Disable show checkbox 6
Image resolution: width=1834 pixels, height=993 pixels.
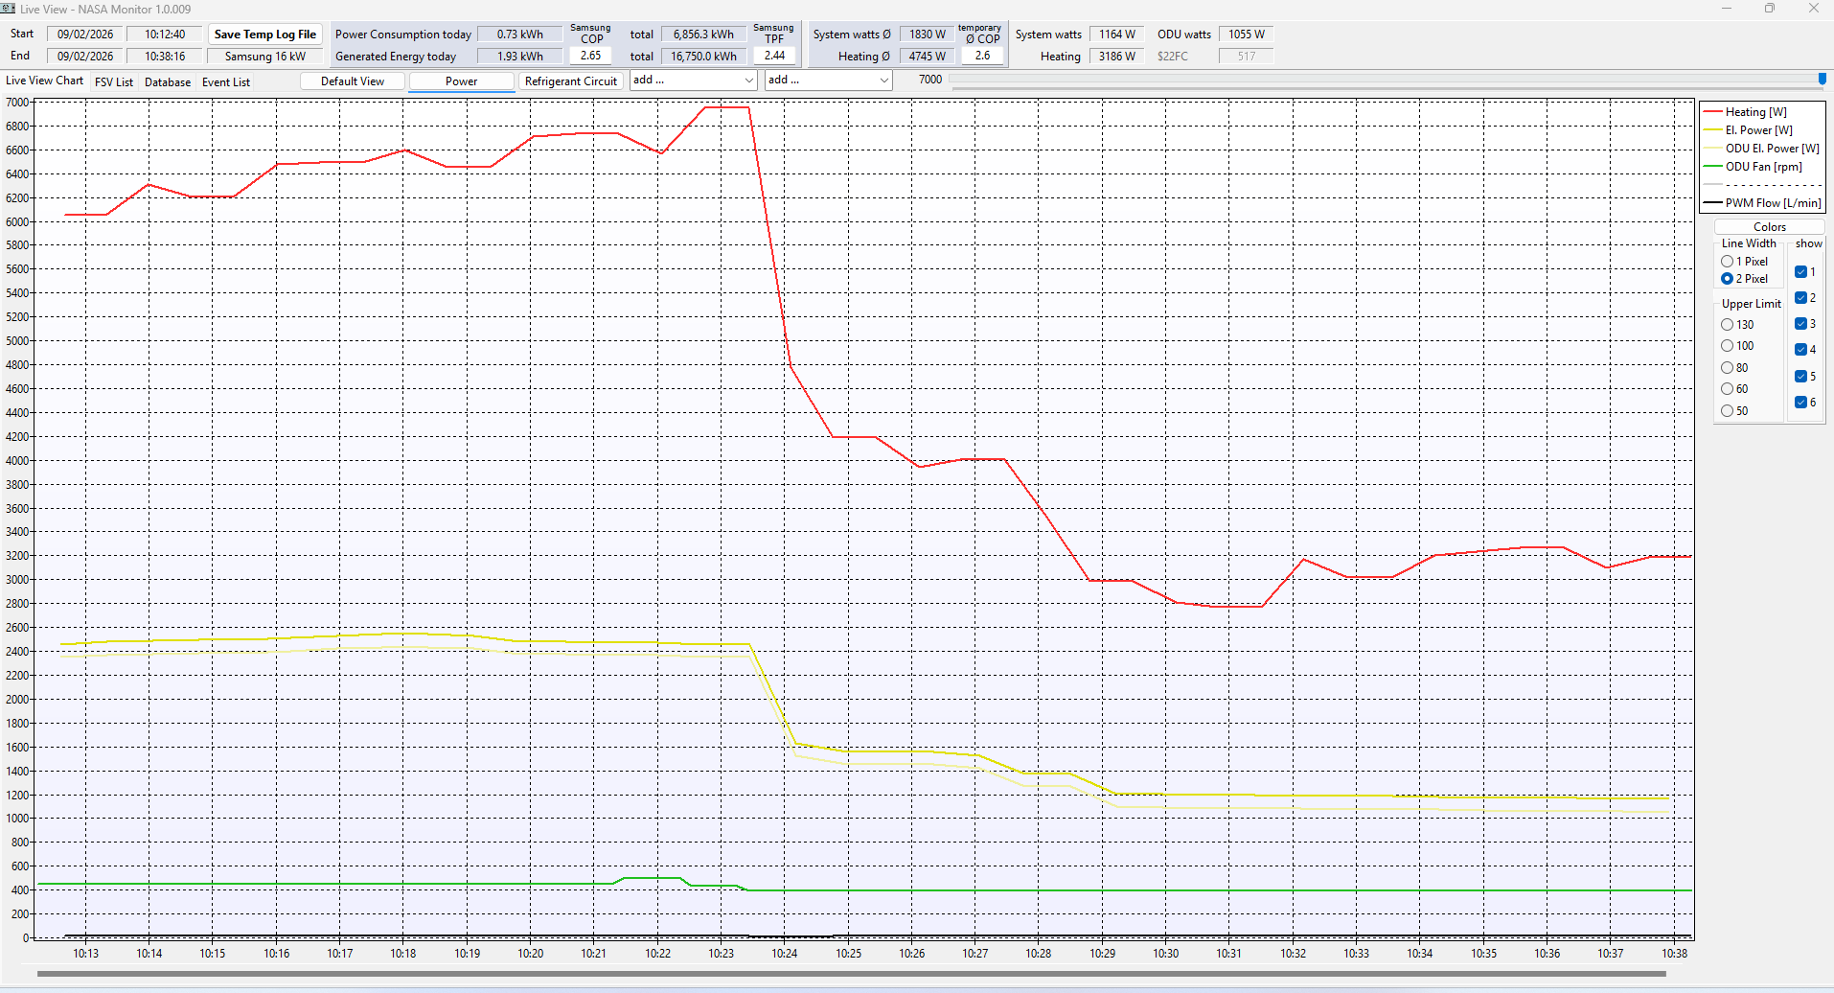coord(1800,403)
